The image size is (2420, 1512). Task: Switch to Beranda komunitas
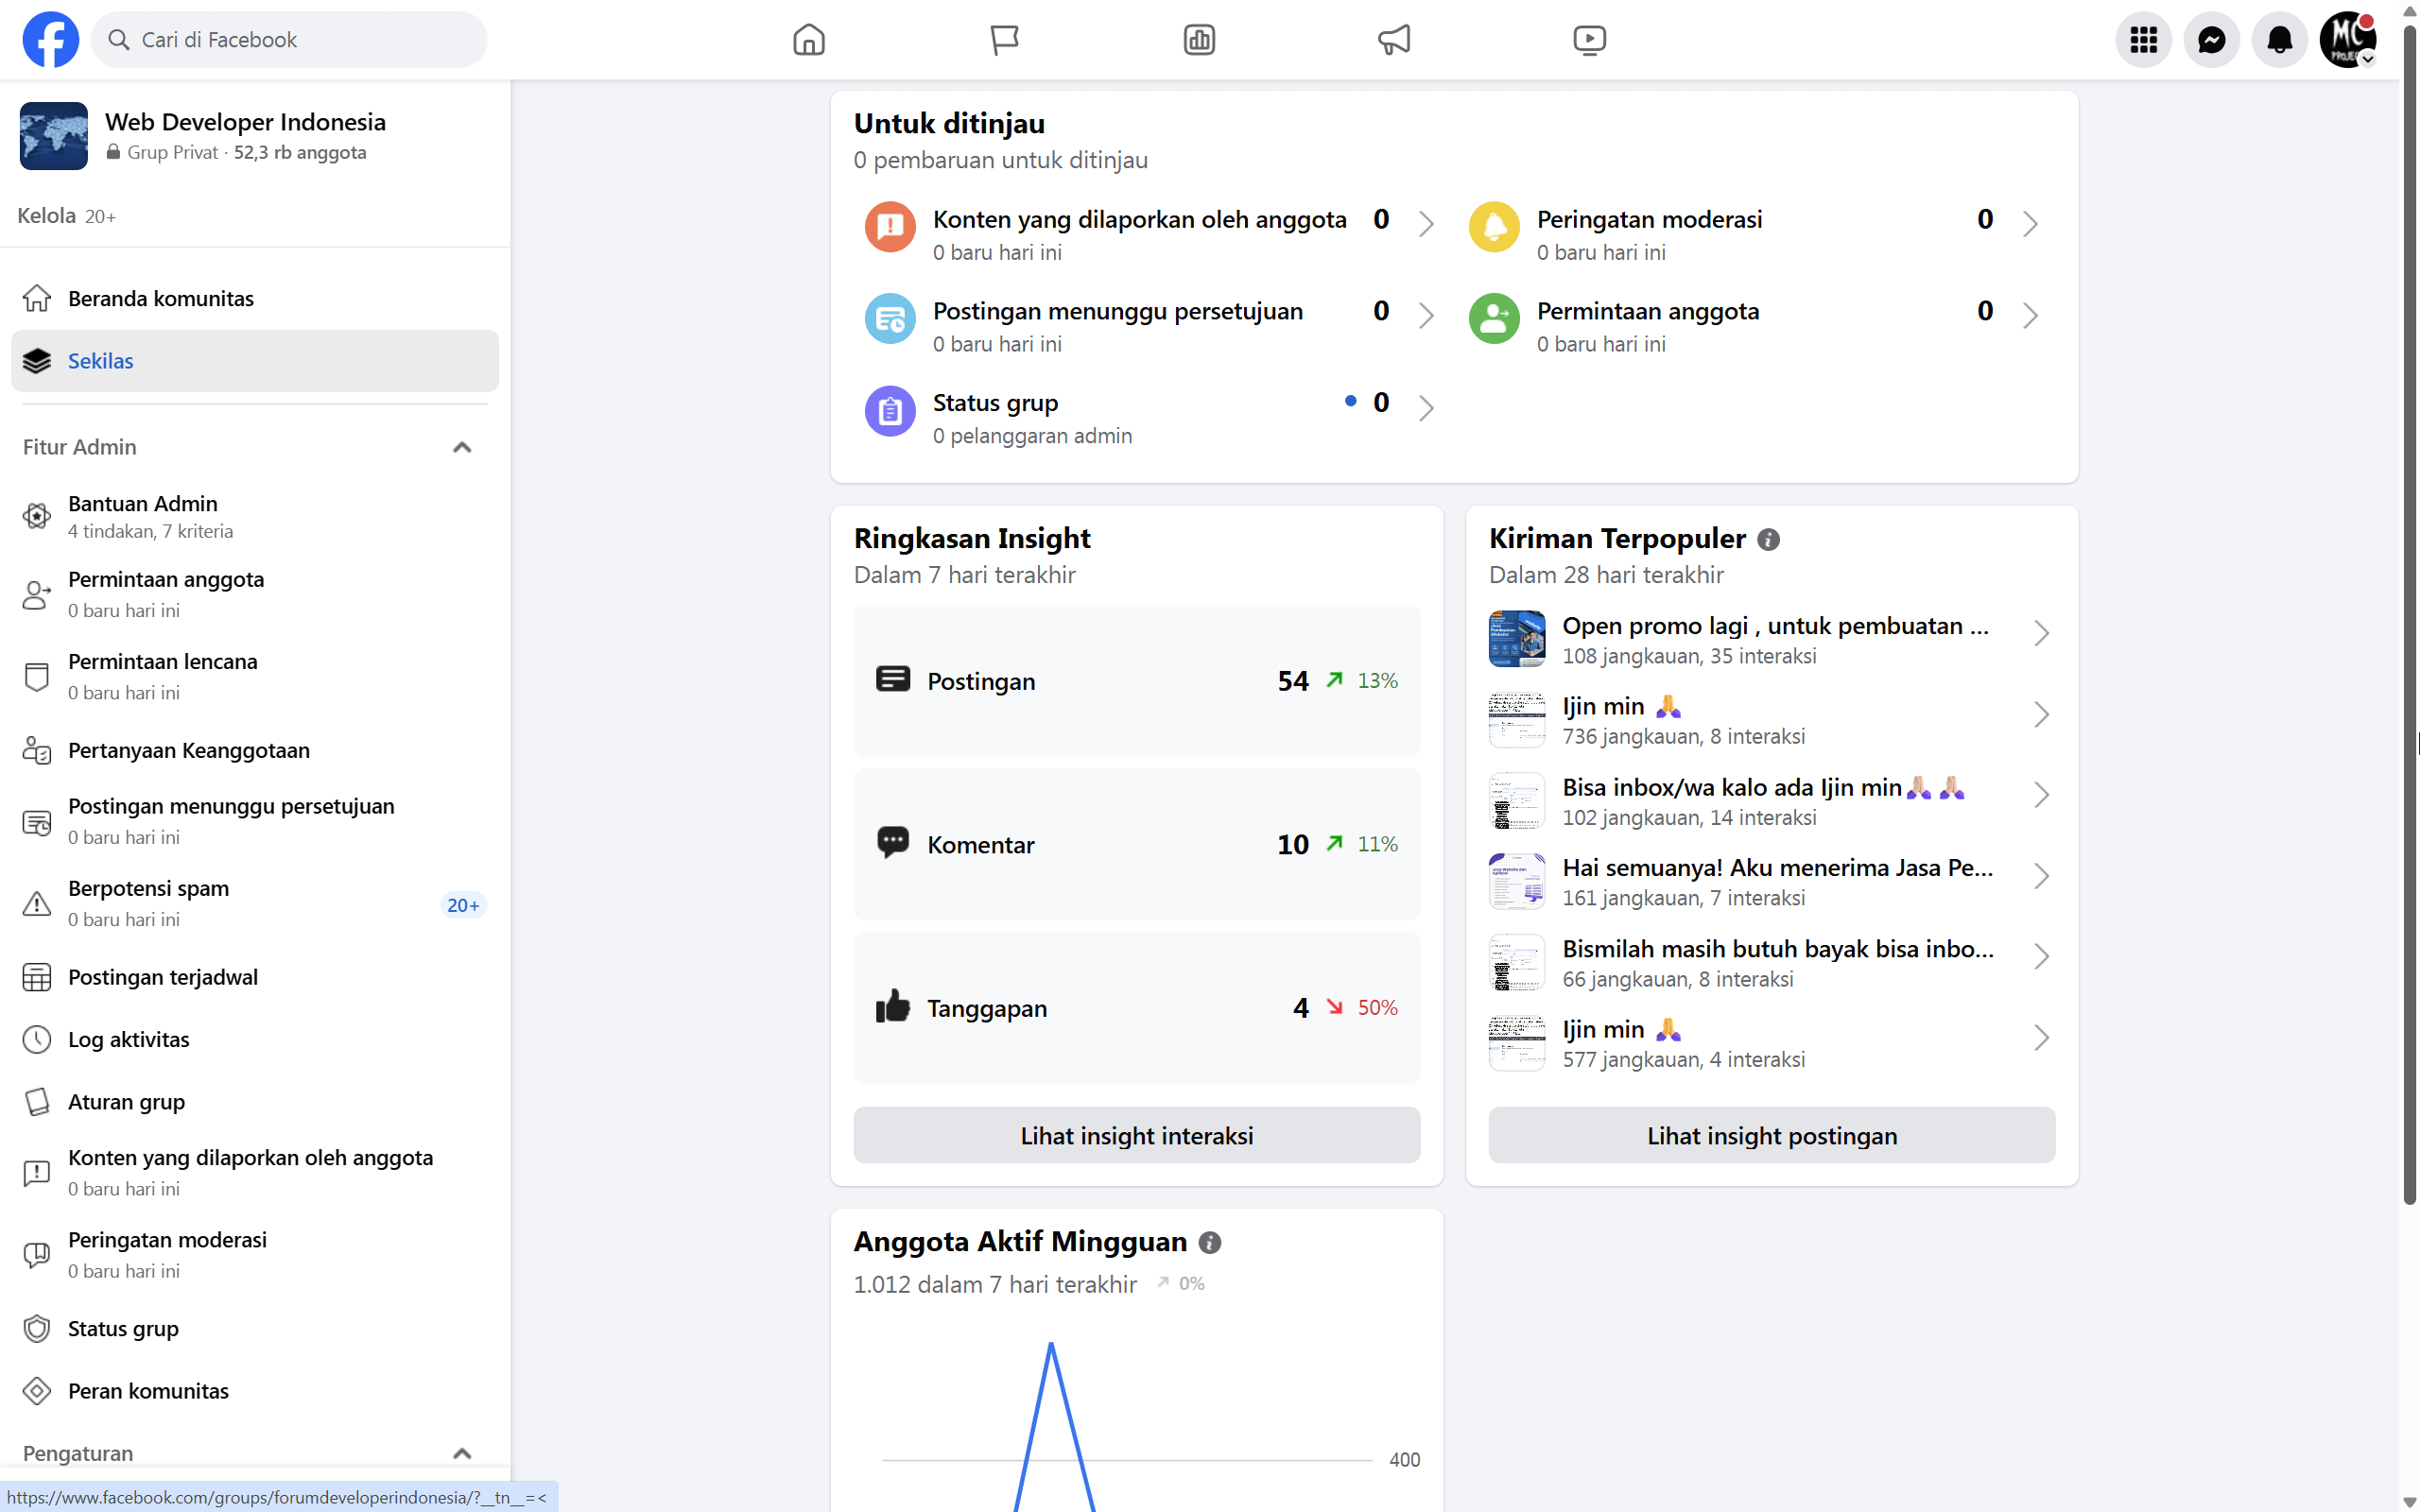click(160, 298)
